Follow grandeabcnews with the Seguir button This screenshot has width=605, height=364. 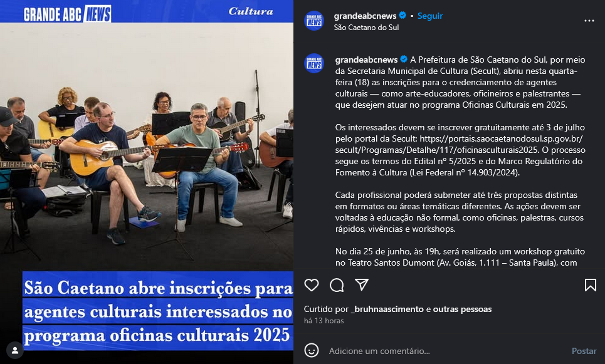430,16
